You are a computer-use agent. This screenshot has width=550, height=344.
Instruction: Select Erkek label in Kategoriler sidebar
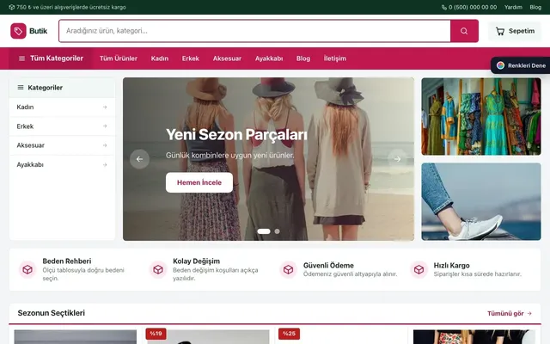[x=25, y=126]
